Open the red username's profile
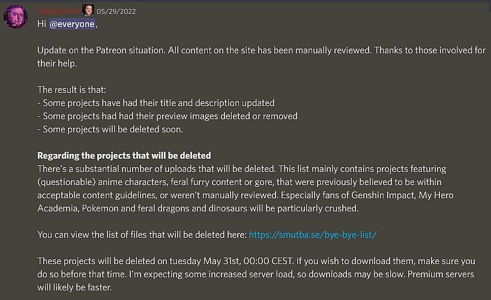This screenshot has width=491, height=300. click(58, 10)
